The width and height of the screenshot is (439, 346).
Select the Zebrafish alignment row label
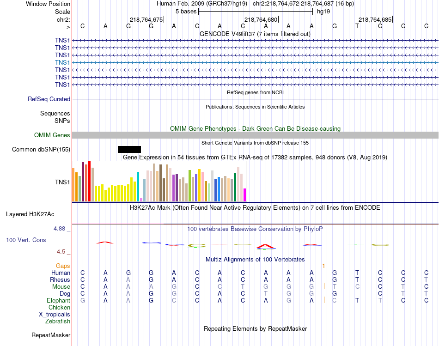(58, 322)
